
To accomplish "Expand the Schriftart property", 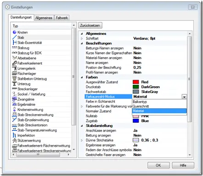I will point(82,38).
